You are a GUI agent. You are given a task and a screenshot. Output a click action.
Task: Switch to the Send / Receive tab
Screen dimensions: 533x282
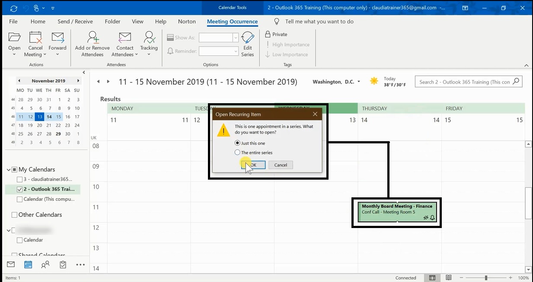click(x=75, y=21)
